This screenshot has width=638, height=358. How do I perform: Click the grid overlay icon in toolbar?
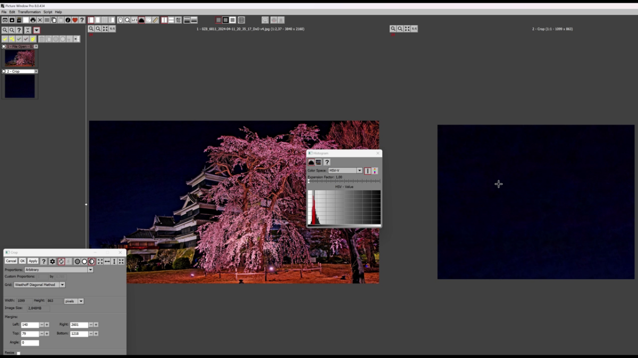(241, 20)
